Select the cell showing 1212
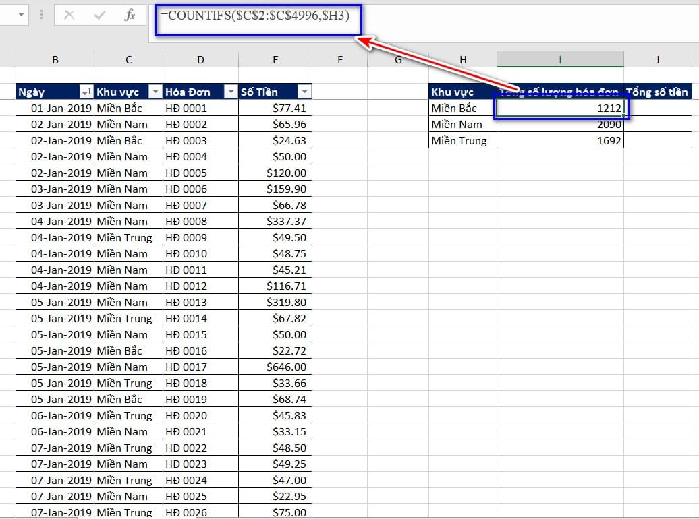This screenshot has height=519, width=699. 560,108
